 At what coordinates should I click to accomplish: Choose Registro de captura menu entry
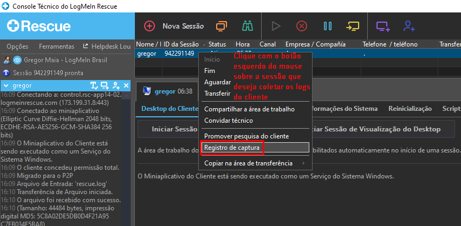(255, 148)
